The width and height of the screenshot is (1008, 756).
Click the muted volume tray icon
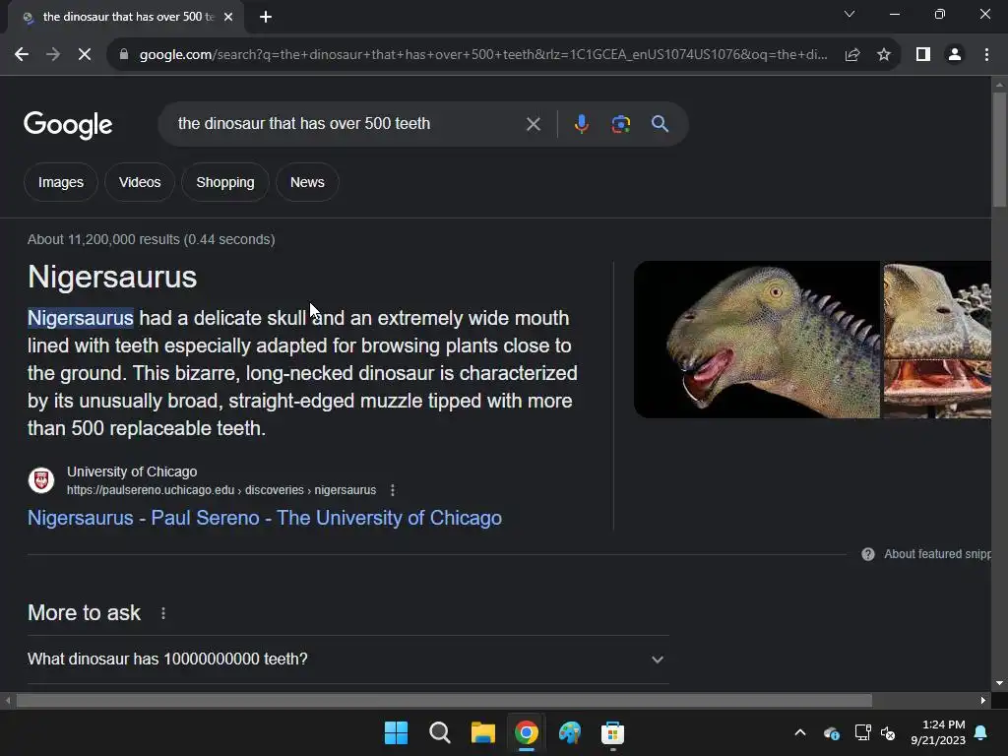(888, 732)
